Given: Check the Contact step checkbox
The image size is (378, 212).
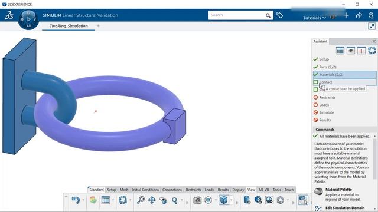Looking at the screenshot, I should pyautogui.click(x=315, y=82).
